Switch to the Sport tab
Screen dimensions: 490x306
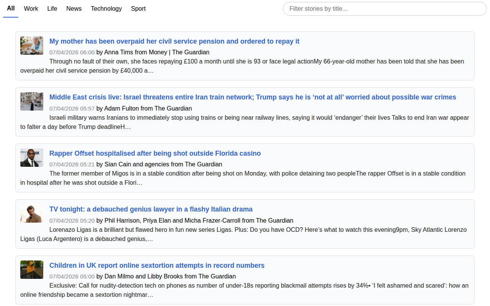[x=138, y=8]
